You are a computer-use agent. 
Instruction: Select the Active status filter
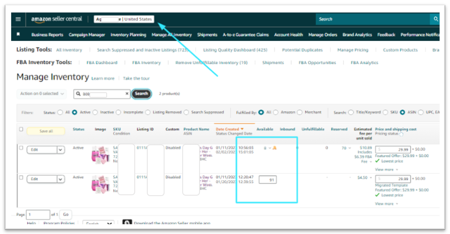click(x=75, y=112)
